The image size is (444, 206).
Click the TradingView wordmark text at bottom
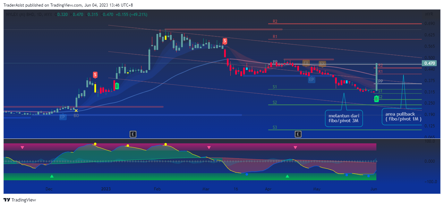24,200
